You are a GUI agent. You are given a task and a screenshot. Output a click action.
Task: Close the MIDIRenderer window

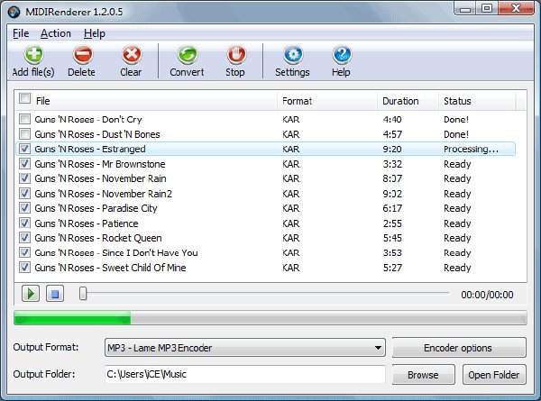pos(516,9)
